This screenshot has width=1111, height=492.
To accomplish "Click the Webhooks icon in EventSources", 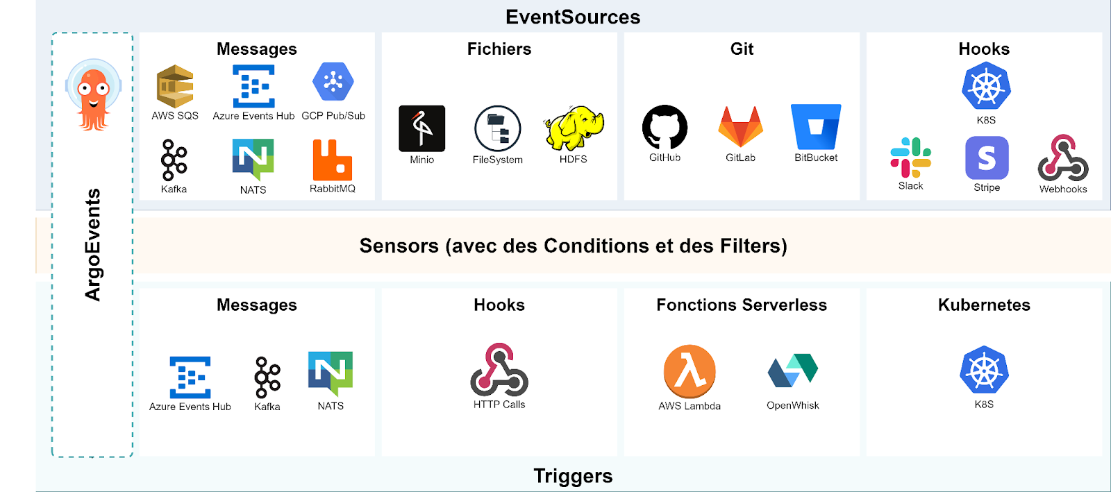I will [x=1062, y=158].
